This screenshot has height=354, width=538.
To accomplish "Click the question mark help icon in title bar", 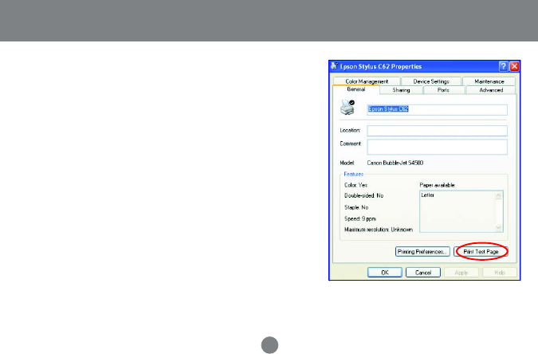I will [503, 66].
